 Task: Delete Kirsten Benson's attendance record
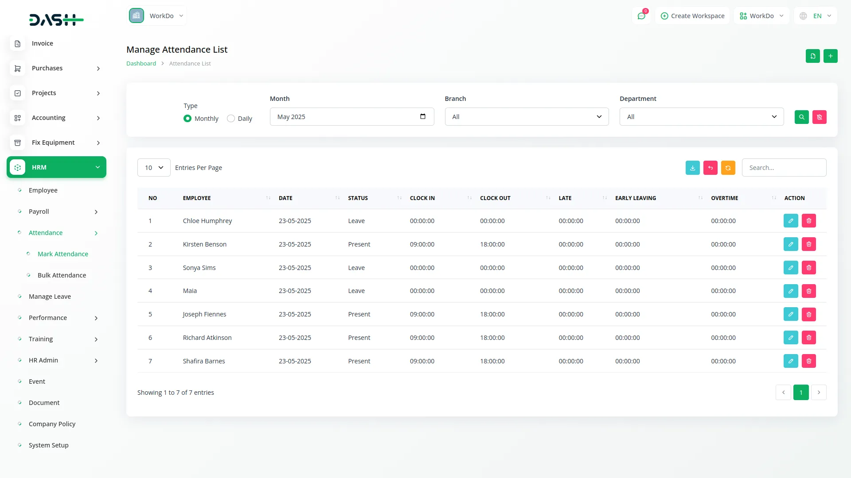[x=808, y=244]
